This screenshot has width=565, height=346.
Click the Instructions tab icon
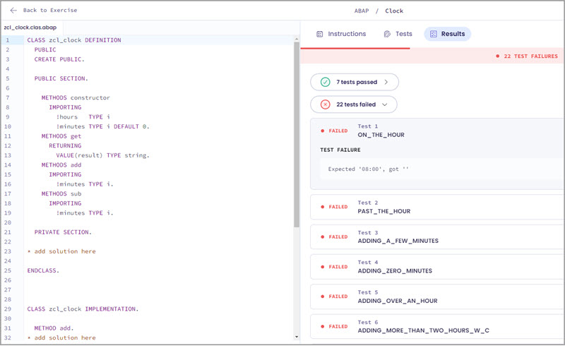pos(320,34)
